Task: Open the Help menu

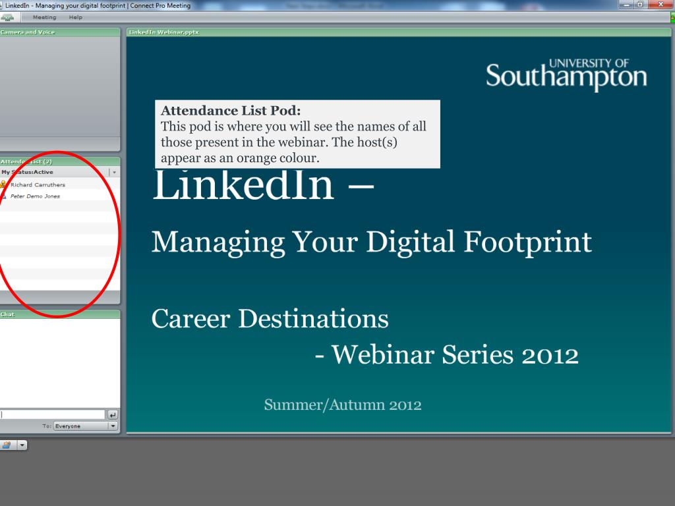Action: pos(75,17)
